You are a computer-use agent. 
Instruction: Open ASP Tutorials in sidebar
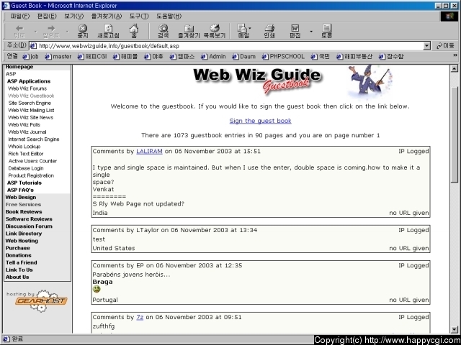24,183
